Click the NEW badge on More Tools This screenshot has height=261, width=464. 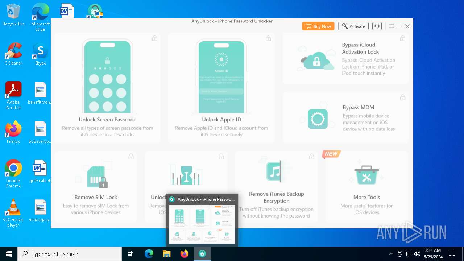pyautogui.click(x=331, y=154)
